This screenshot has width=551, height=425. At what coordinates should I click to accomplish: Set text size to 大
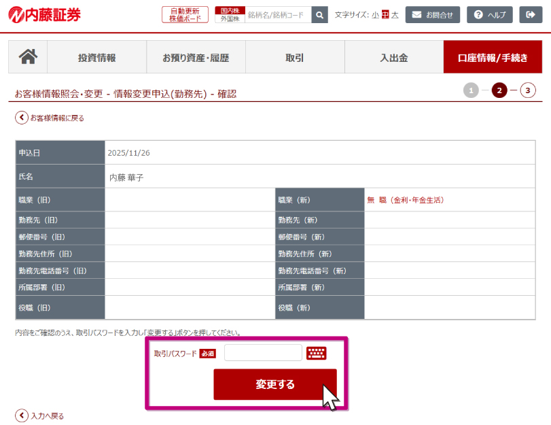click(395, 15)
